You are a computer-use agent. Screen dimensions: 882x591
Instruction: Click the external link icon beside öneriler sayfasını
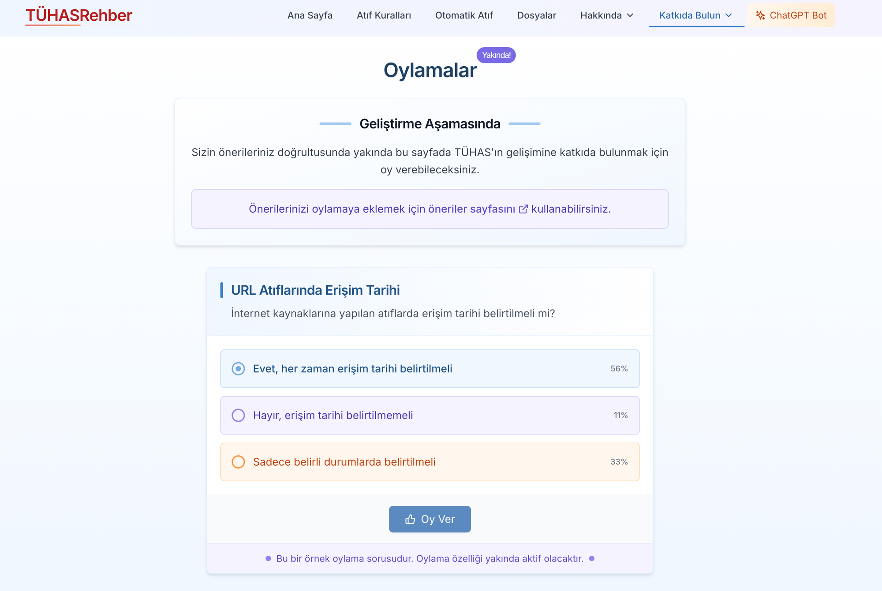coord(523,209)
